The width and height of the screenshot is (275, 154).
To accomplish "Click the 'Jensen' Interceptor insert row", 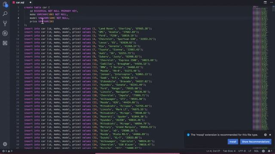I will [x=88, y=74].
